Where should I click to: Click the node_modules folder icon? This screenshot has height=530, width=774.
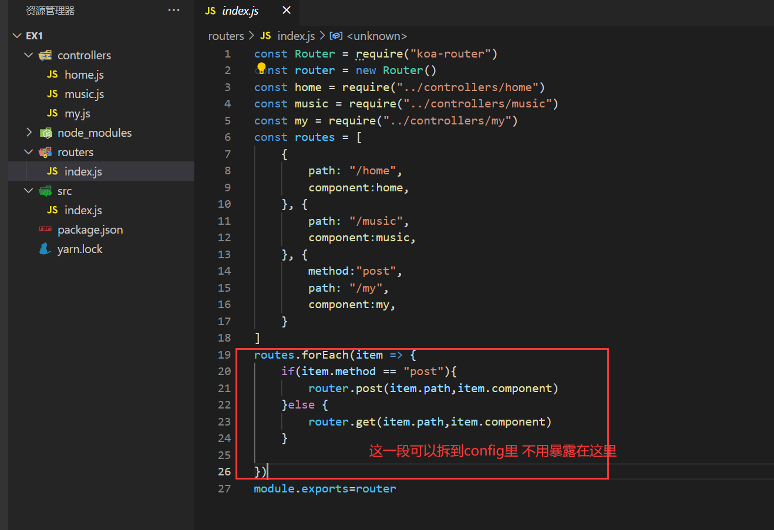(x=45, y=133)
